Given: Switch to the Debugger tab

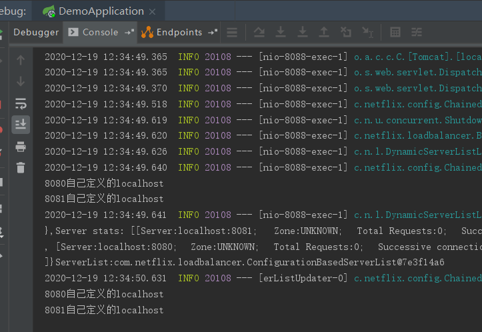Looking at the screenshot, I should (x=36, y=32).
